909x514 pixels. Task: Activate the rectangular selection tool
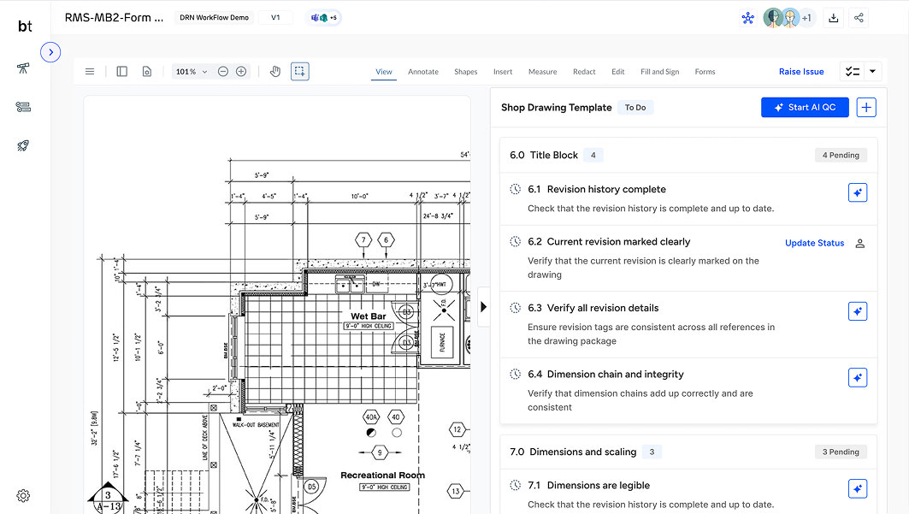pyautogui.click(x=299, y=71)
